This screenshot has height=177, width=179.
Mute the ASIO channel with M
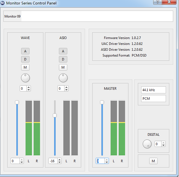tap(63, 67)
